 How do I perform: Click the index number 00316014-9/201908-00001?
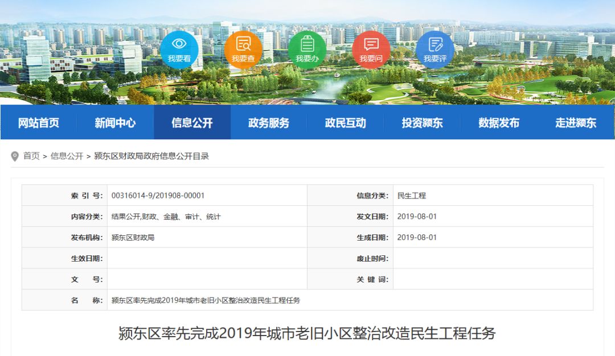pyautogui.click(x=158, y=196)
